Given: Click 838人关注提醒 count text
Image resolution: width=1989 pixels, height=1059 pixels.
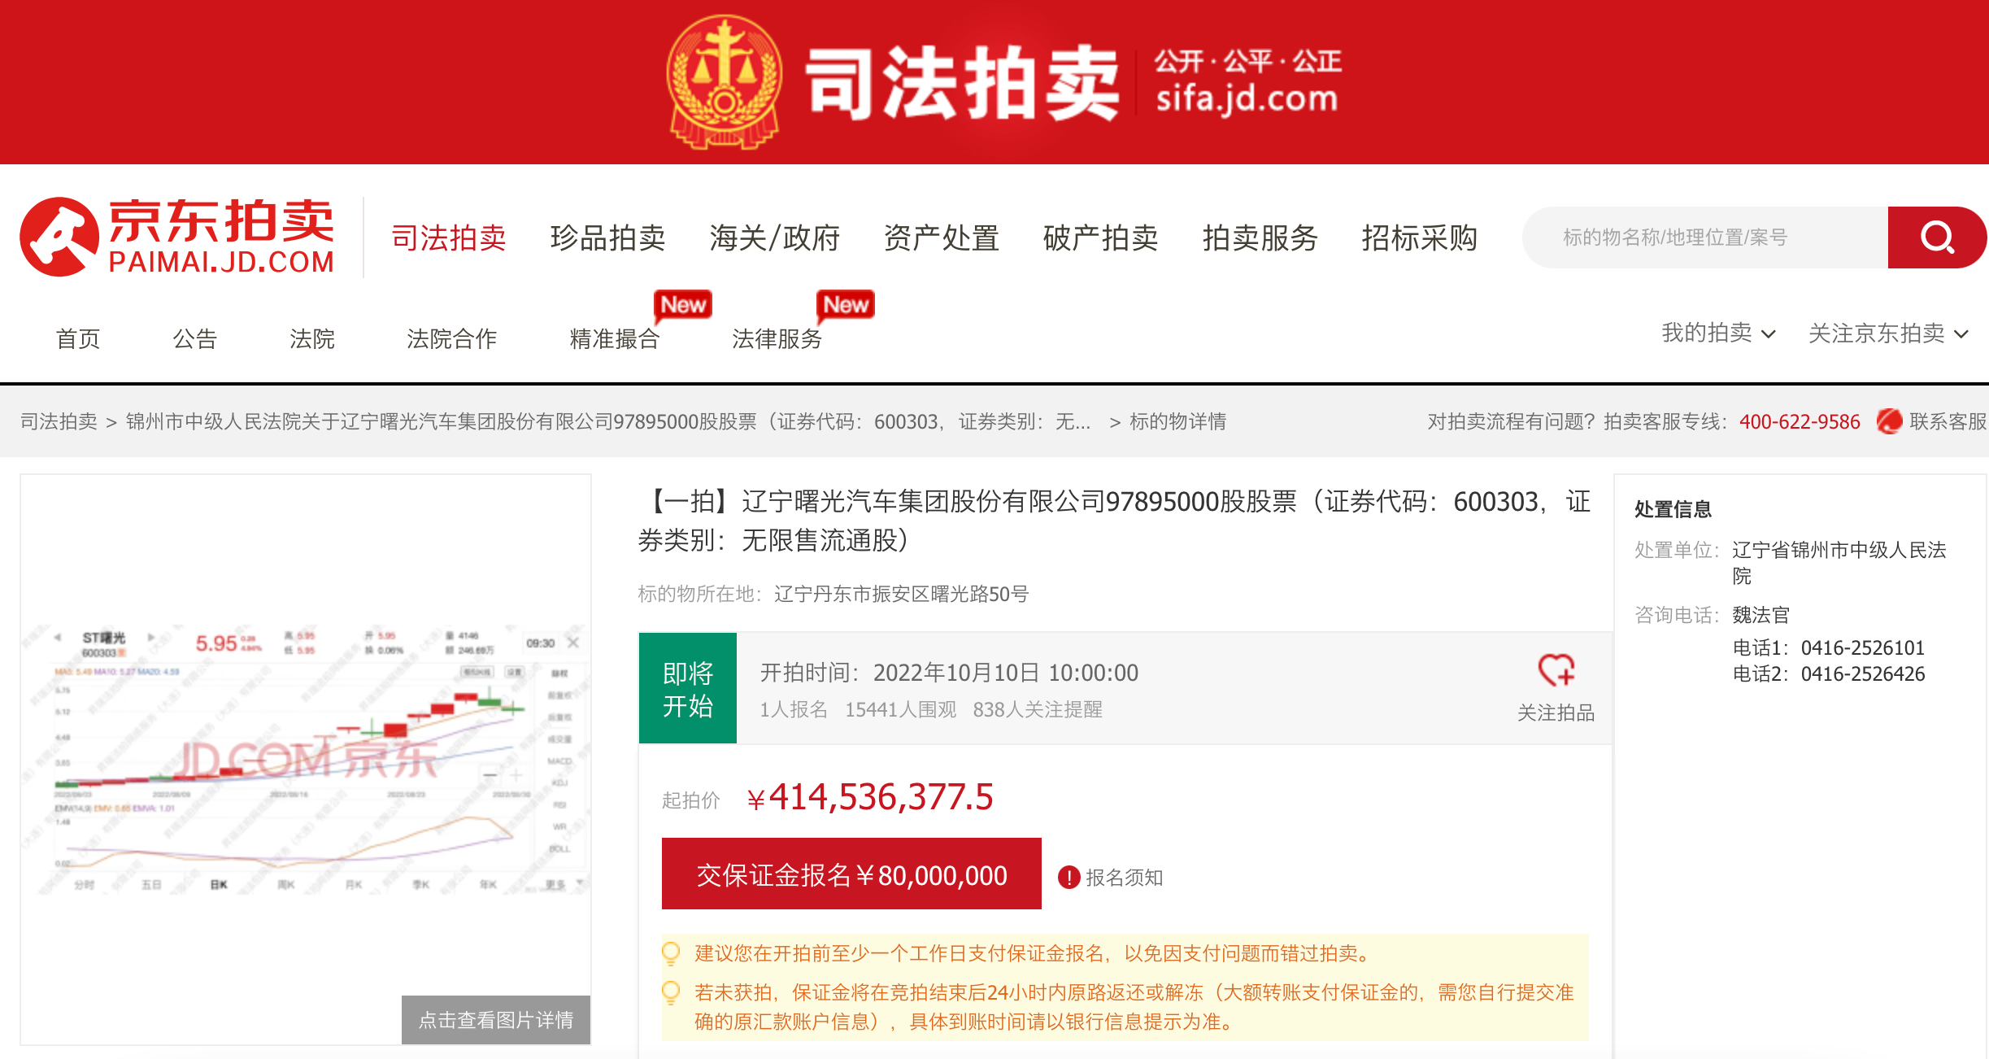Looking at the screenshot, I should pyautogui.click(x=1038, y=710).
